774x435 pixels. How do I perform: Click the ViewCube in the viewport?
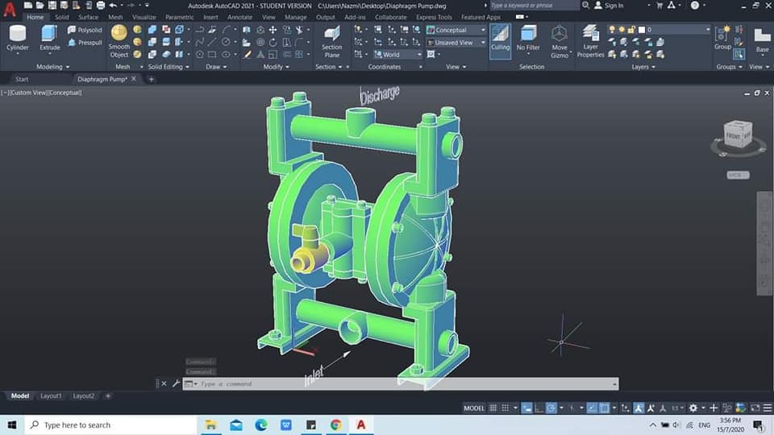(738, 135)
